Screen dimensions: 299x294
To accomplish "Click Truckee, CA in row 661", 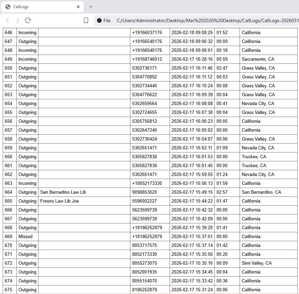I will (x=254, y=165).
